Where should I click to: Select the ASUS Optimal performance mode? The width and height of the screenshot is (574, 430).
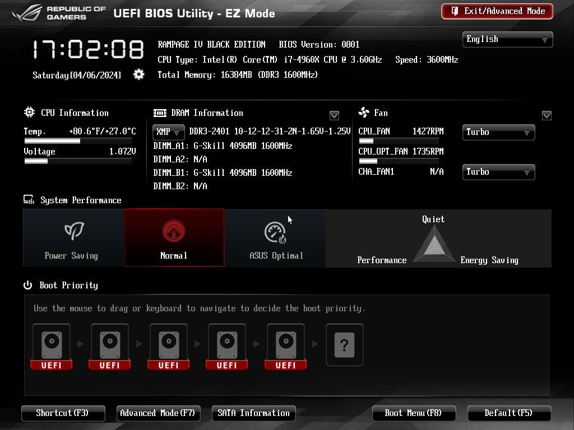coord(276,237)
